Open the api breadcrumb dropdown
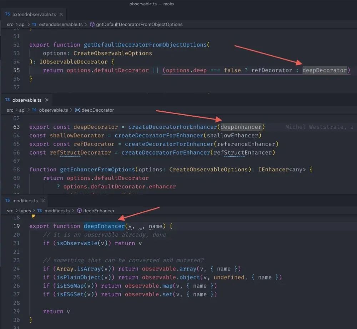 coord(22,24)
